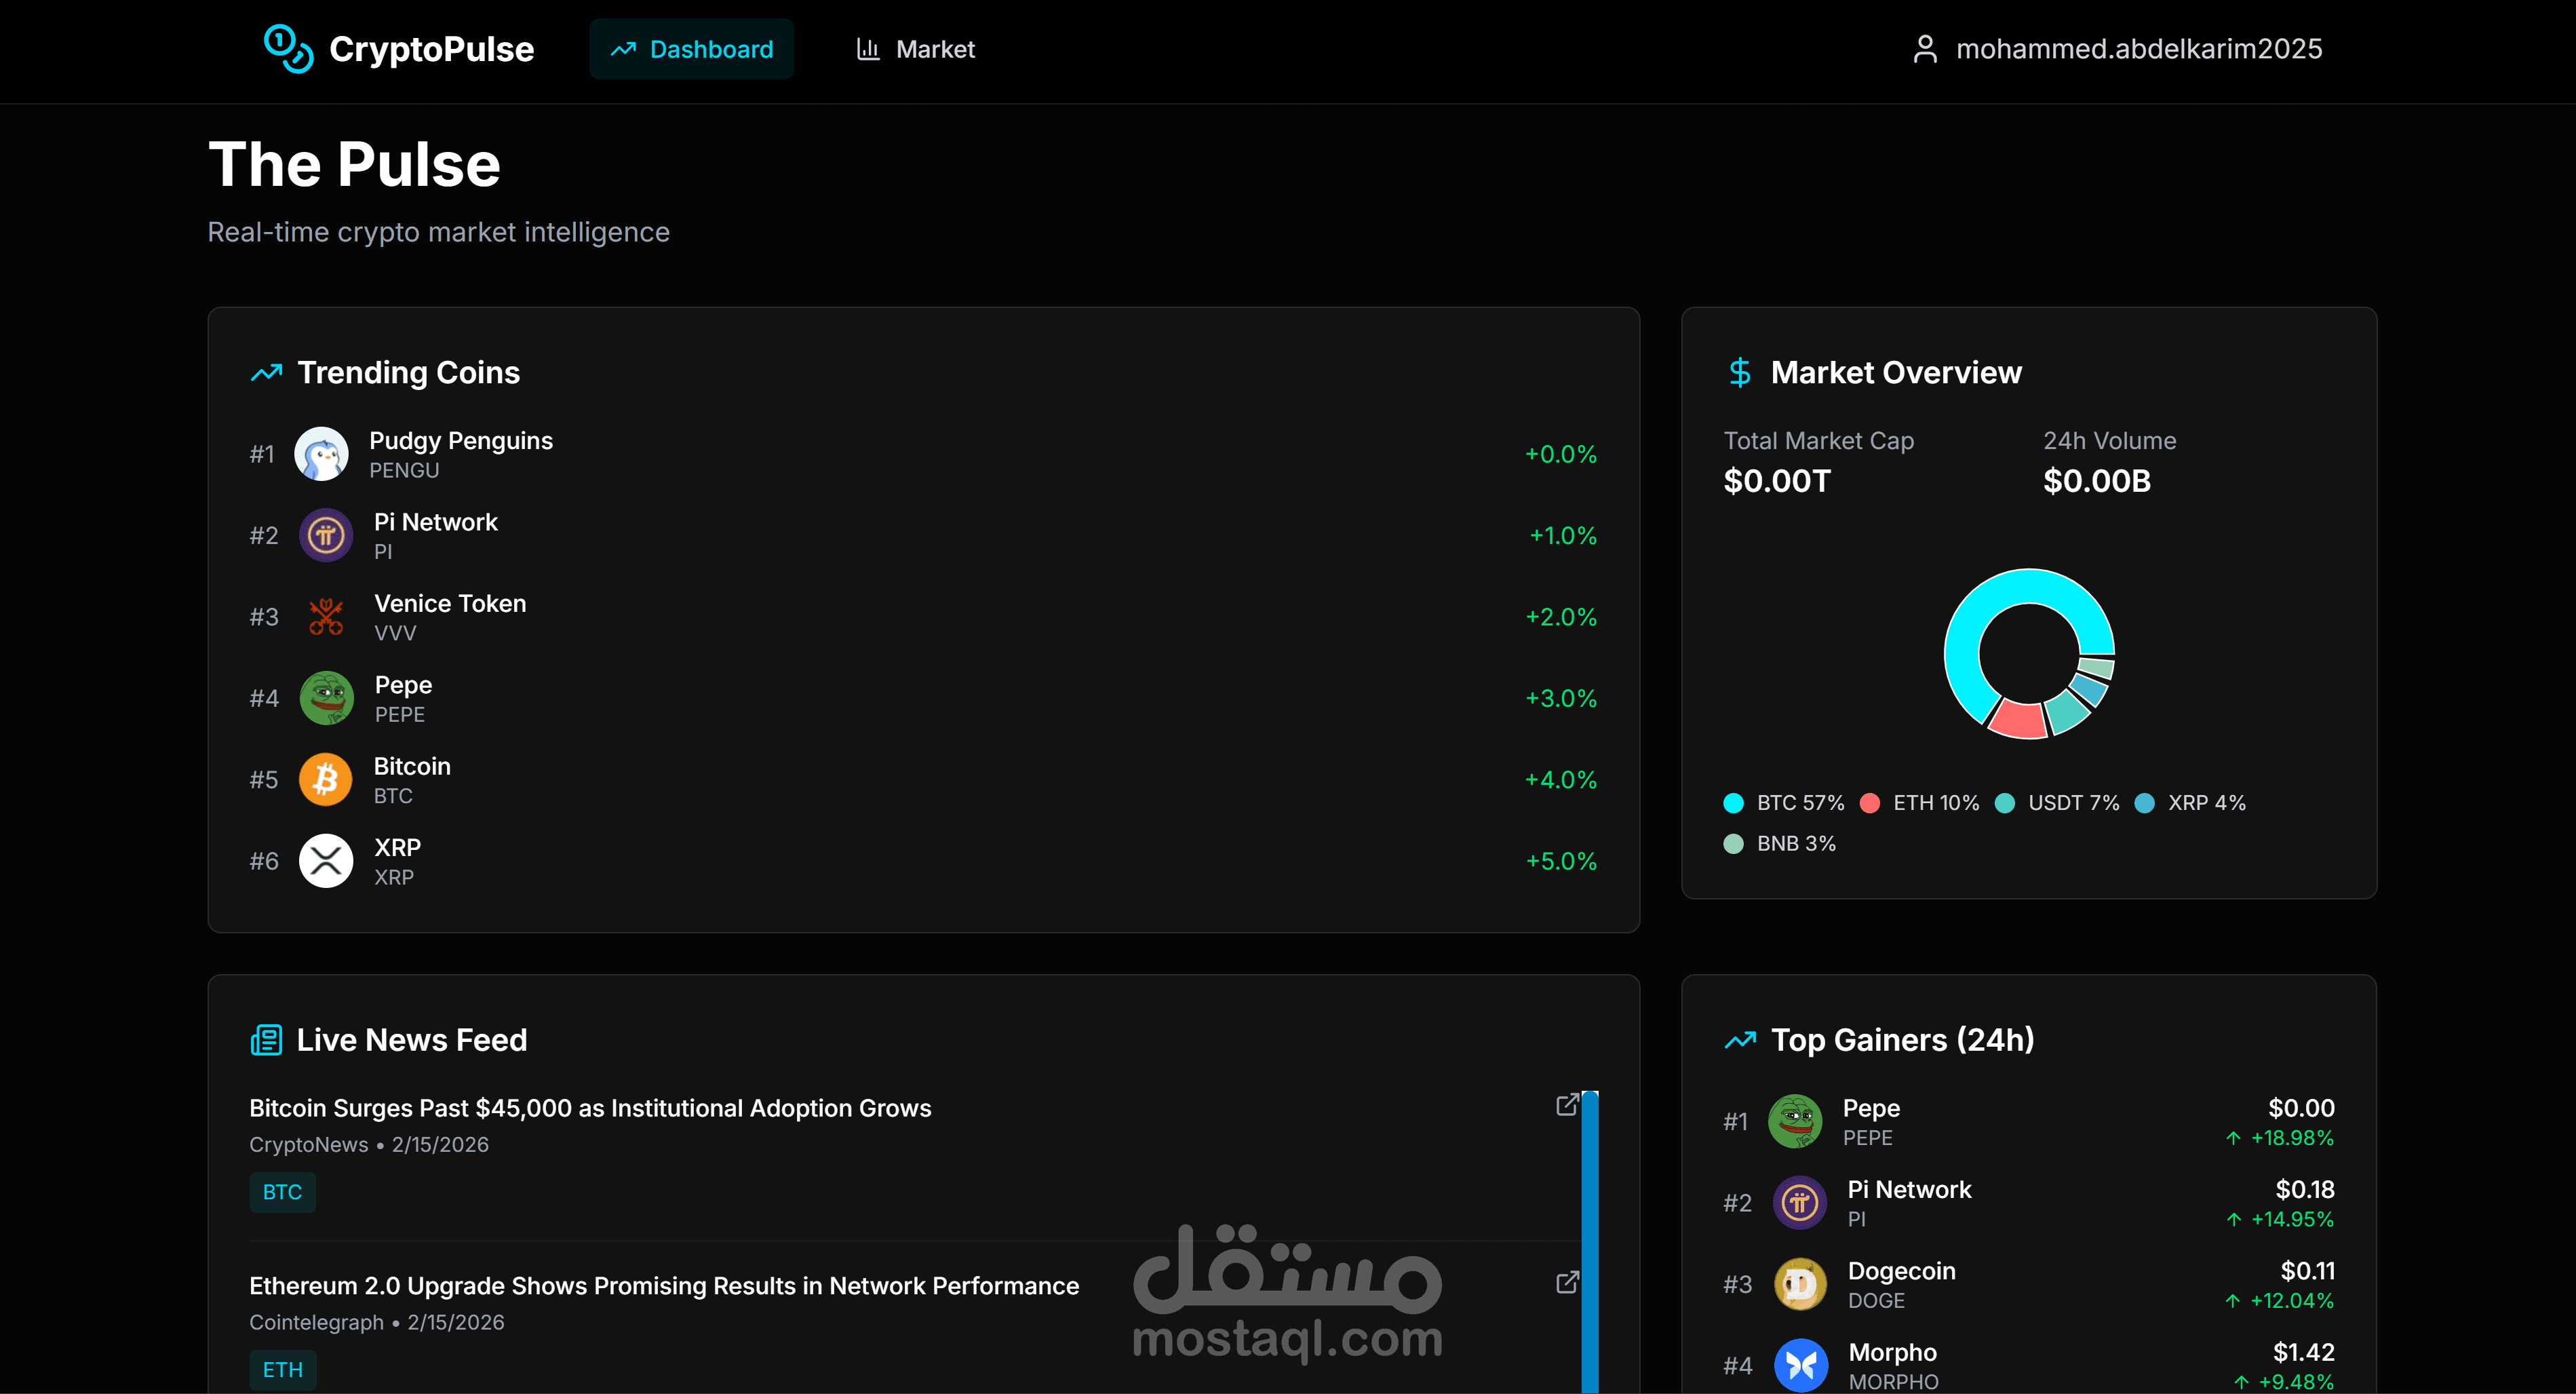The image size is (2576, 1394).
Task: Click the Bitcoin coin icon in Trending
Action: point(325,780)
